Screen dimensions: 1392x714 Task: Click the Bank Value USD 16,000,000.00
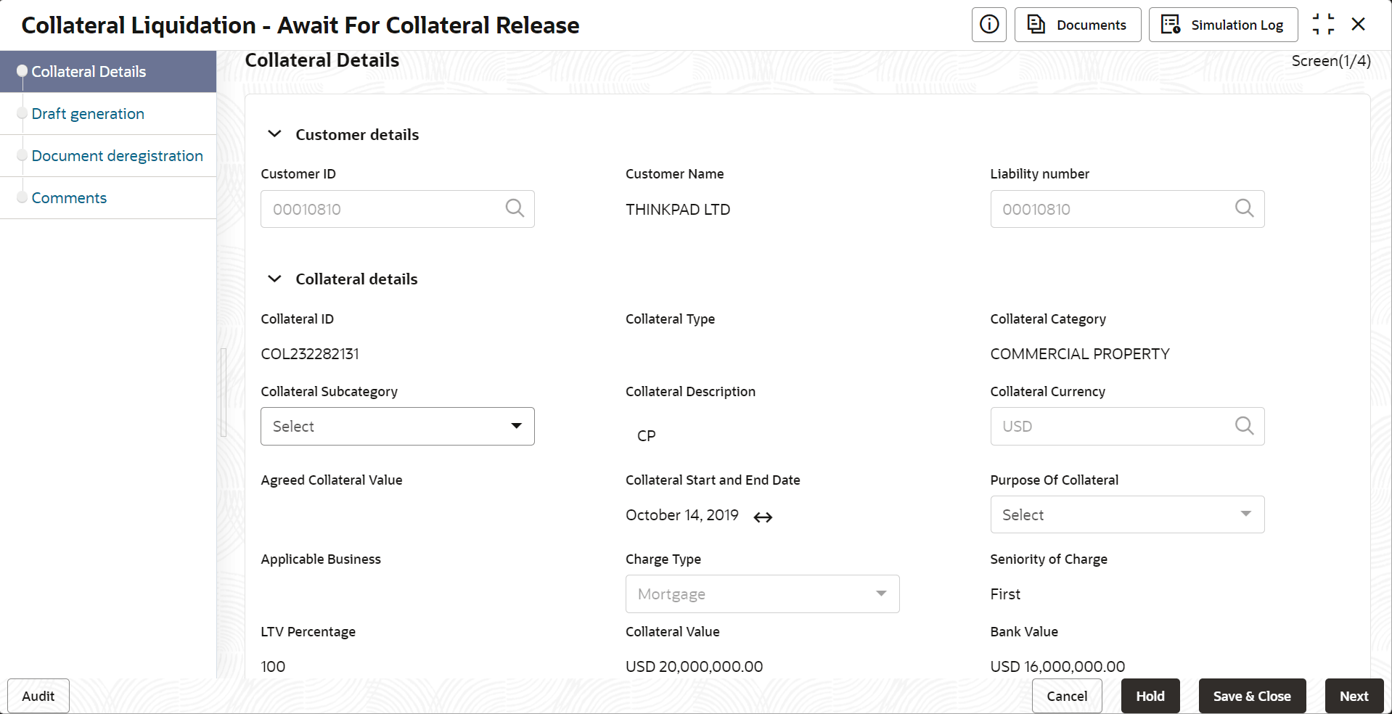pyautogui.click(x=1057, y=667)
